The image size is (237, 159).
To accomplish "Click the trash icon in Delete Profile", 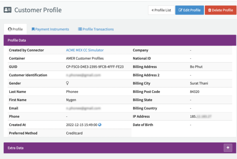I will coord(210,10).
